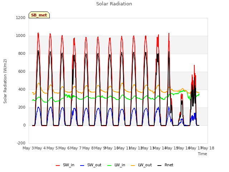
Task: Click the May 5 x-axis label
Action: click(x=52, y=148)
